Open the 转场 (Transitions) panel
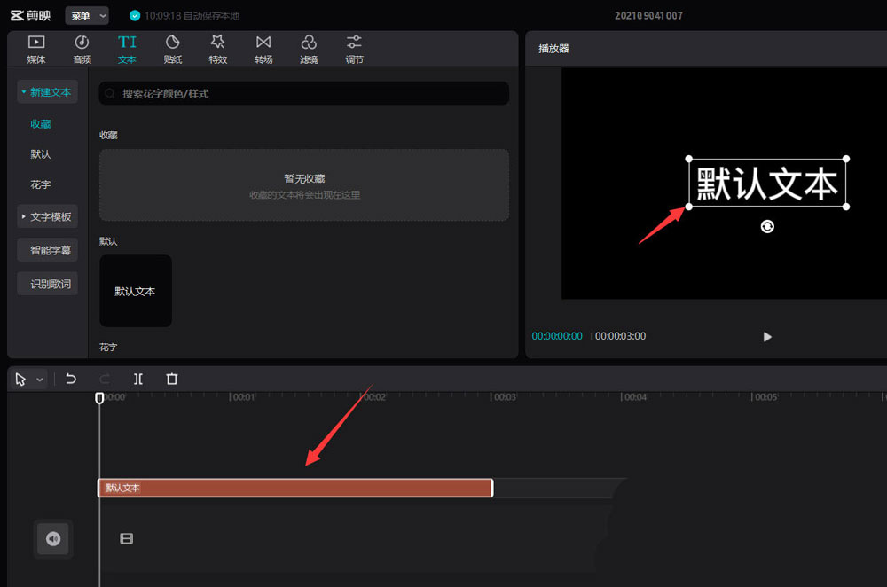This screenshot has width=887, height=587. tap(263, 48)
